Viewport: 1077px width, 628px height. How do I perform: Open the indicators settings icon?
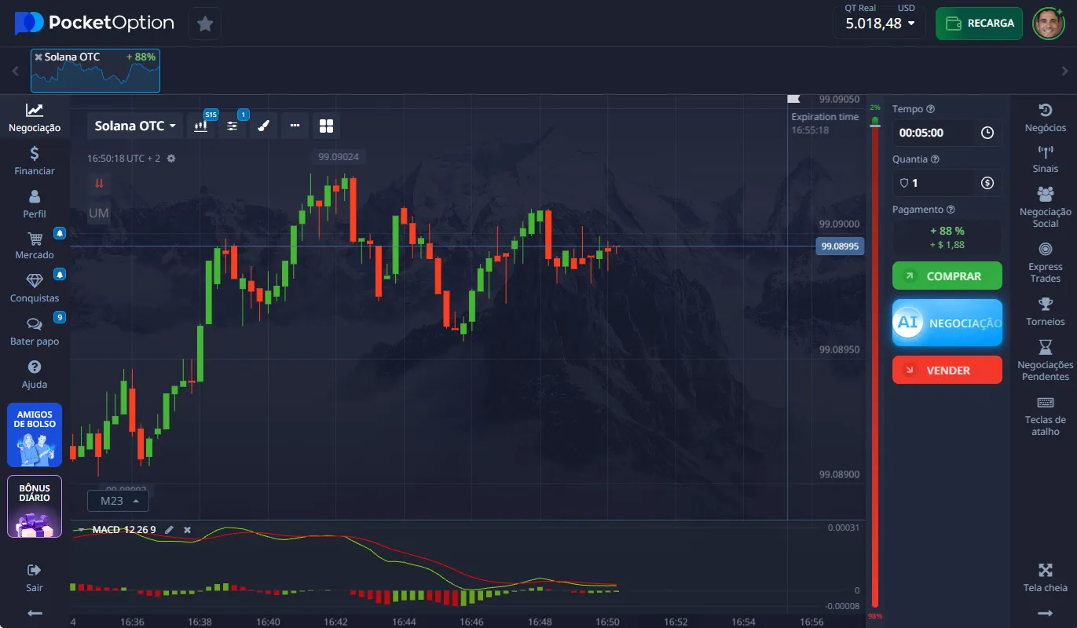tap(233, 126)
